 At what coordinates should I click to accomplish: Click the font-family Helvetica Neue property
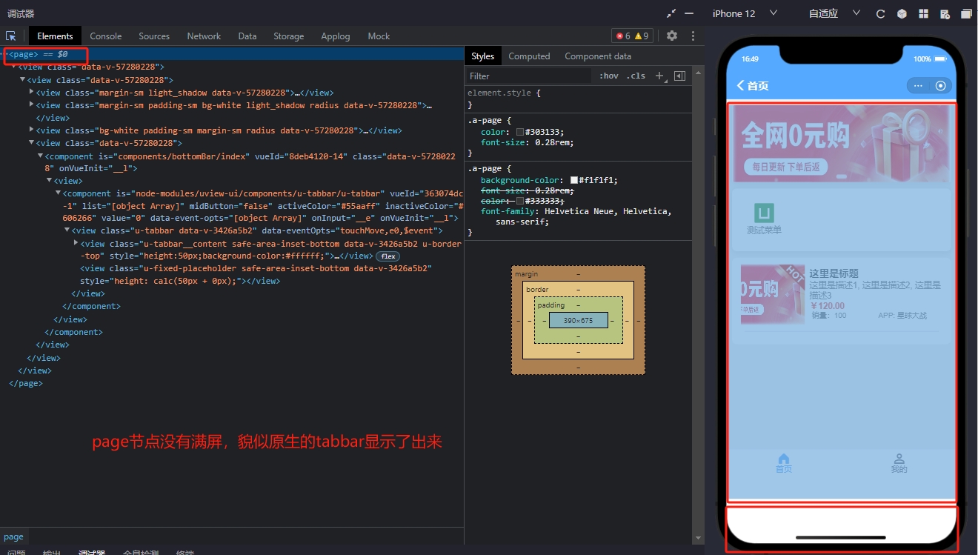[x=576, y=216]
